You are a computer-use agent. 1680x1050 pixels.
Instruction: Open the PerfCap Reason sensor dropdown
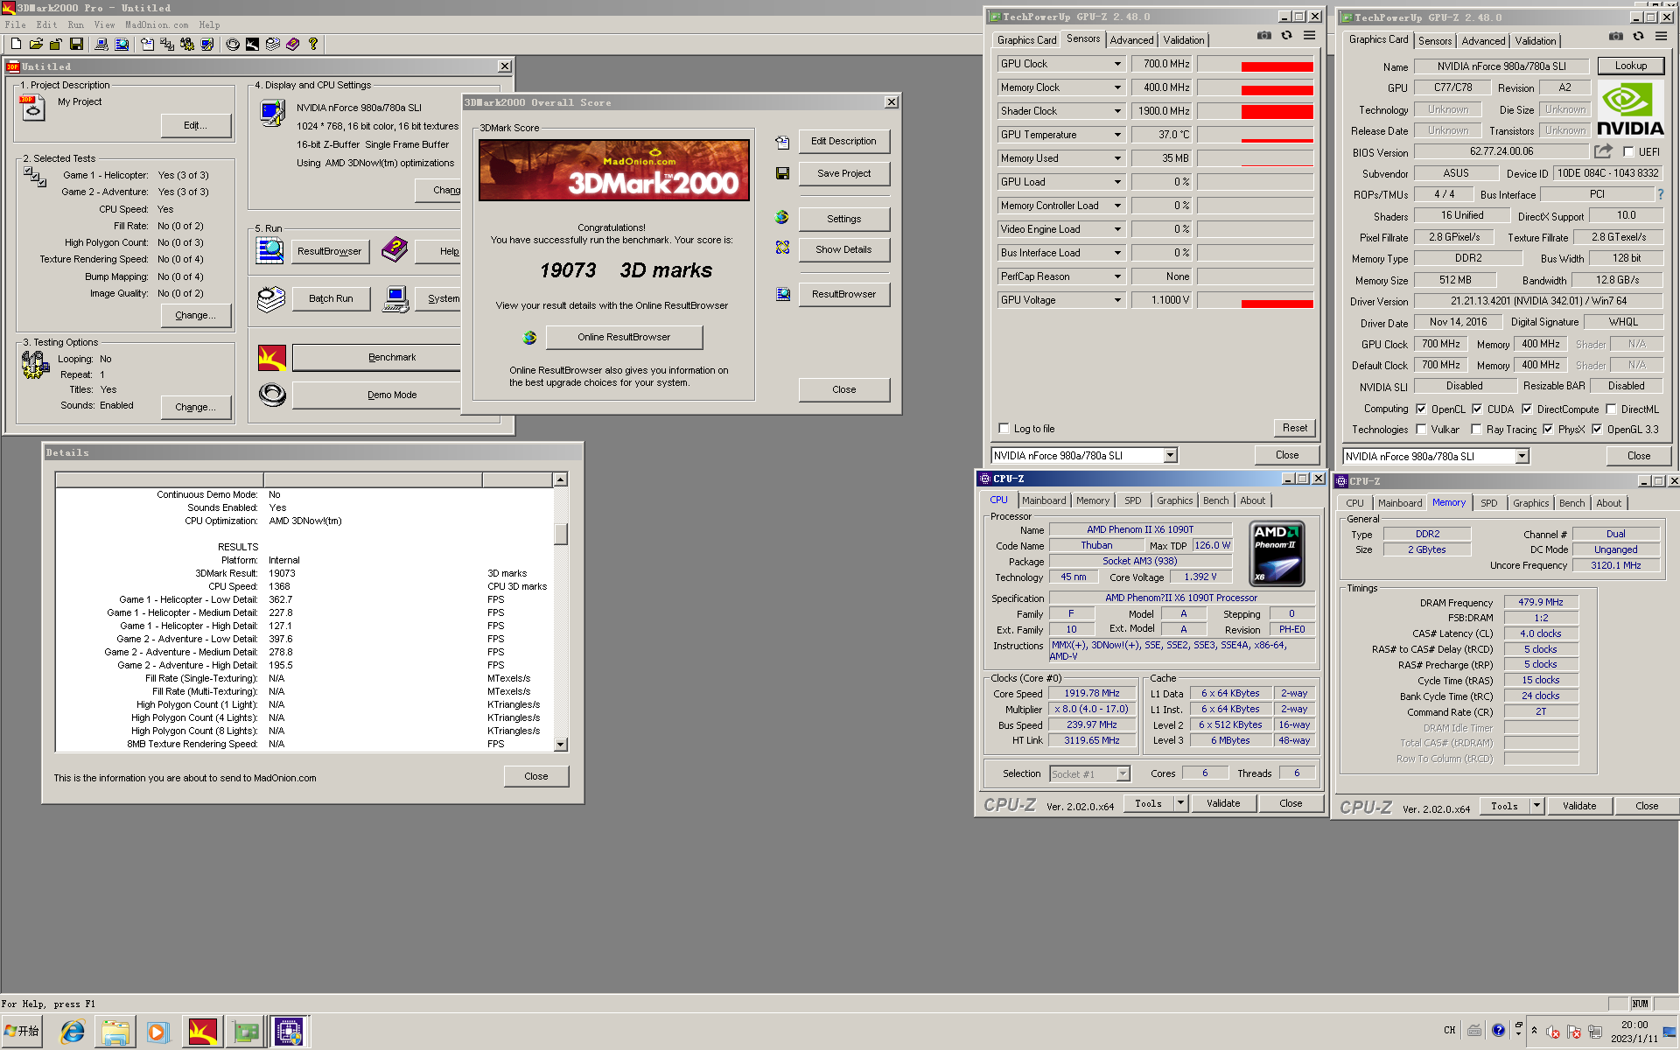(1117, 276)
